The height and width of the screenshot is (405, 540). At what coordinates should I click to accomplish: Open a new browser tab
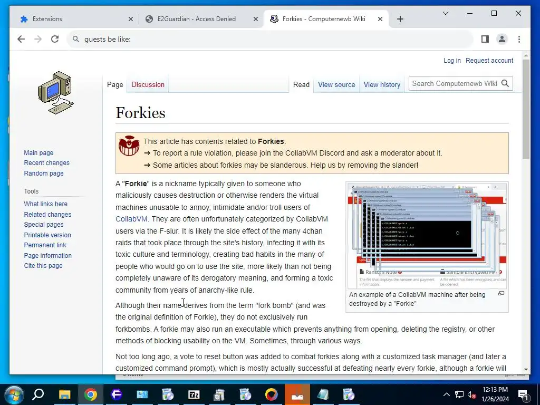[400, 19]
